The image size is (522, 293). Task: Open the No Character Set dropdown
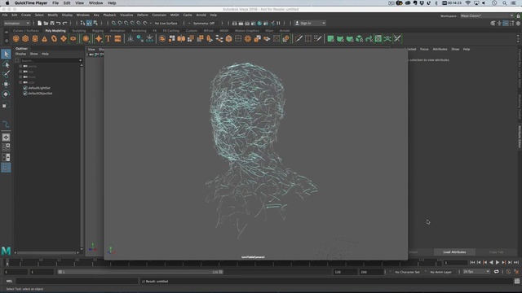pyautogui.click(x=408, y=272)
